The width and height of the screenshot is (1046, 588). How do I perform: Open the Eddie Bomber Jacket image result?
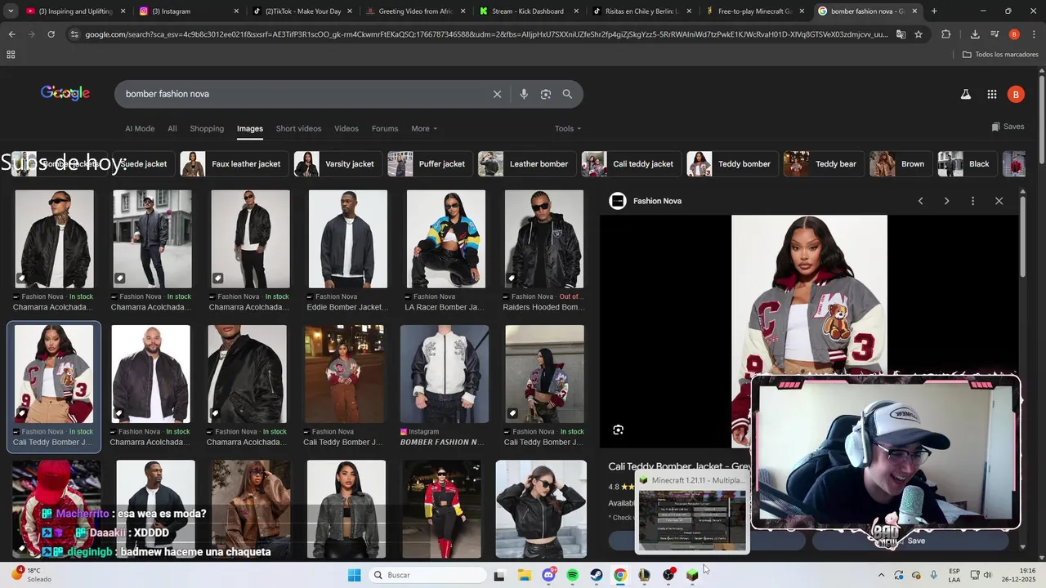tap(347, 239)
